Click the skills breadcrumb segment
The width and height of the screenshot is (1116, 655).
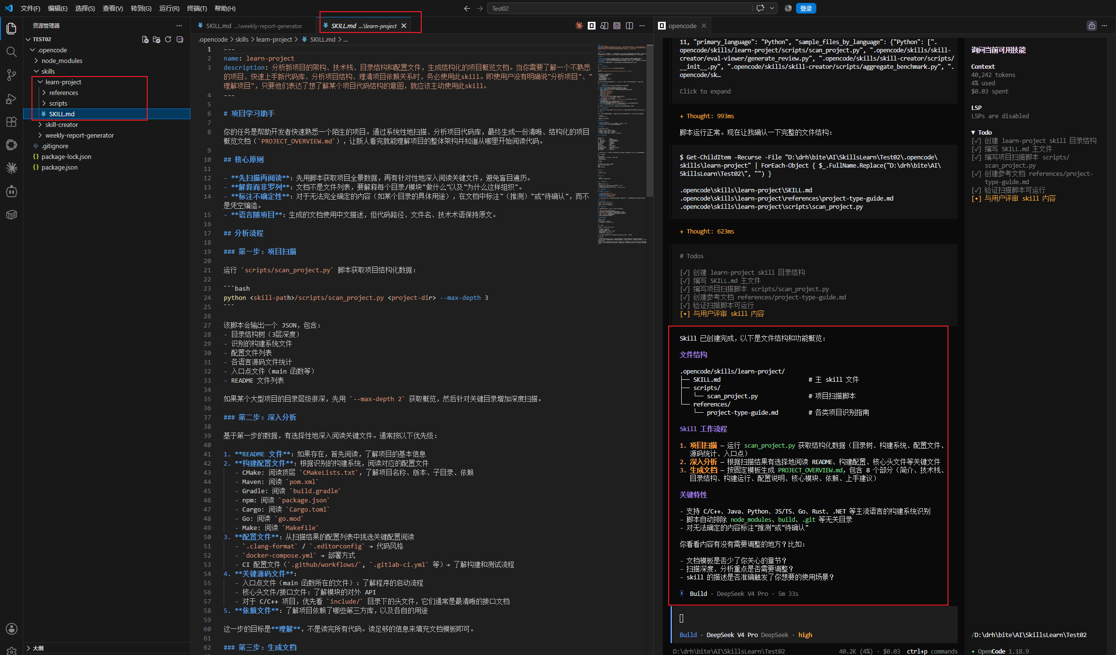(x=242, y=39)
